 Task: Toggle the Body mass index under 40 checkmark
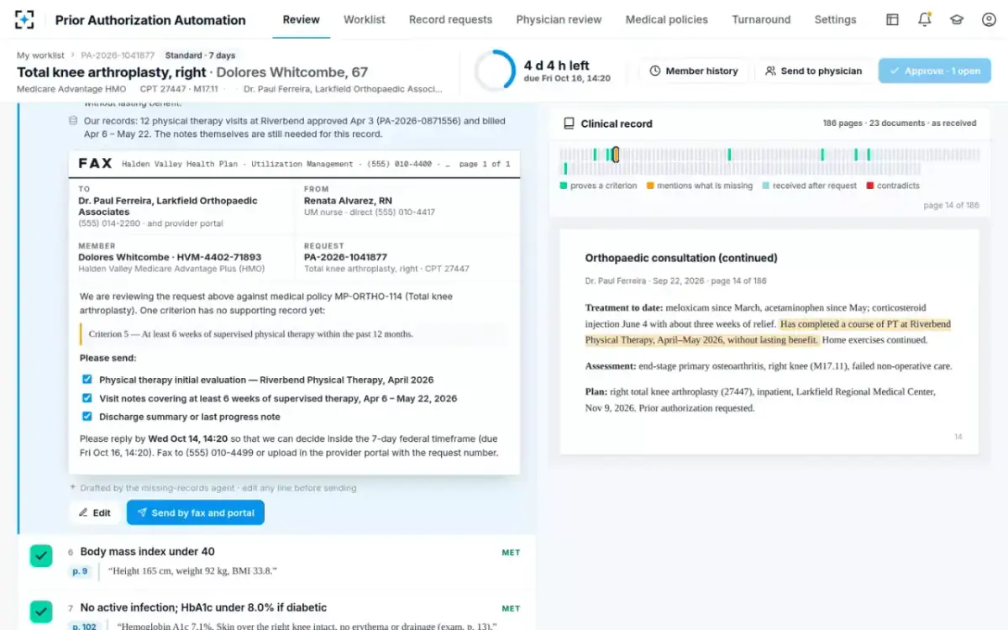41,555
